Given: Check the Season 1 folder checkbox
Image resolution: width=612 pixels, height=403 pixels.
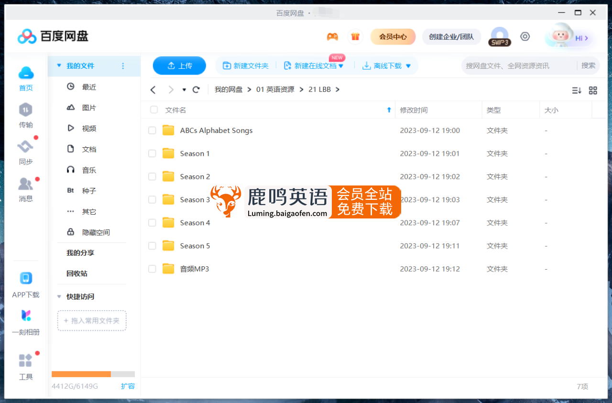Looking at the screenshot, I should 152,153.
